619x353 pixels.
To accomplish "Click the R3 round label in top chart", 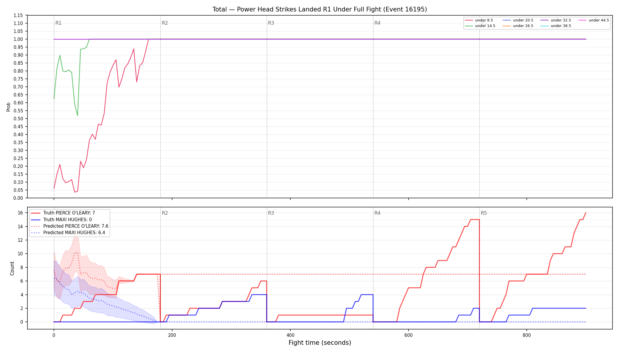I will coord(271,23).
